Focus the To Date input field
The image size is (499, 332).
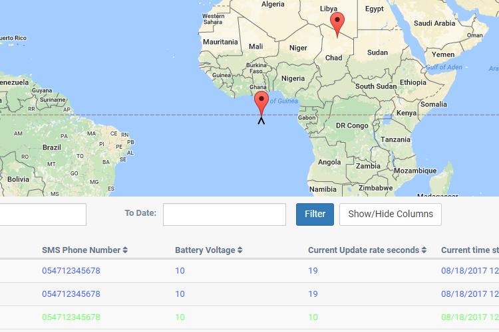(224, 214)
